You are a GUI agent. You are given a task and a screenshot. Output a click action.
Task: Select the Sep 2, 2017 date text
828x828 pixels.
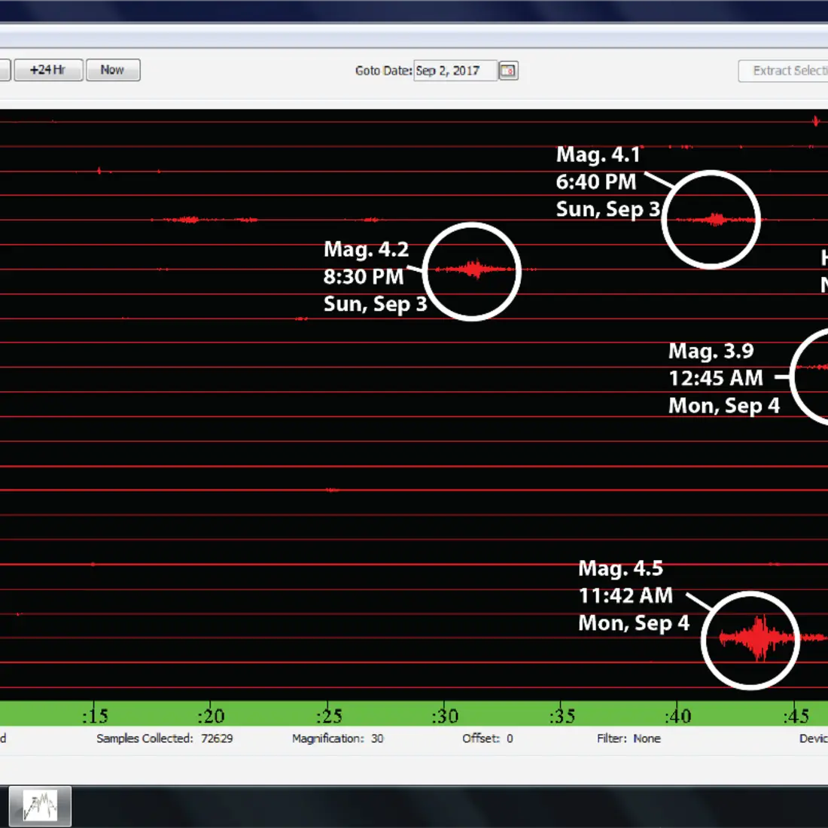click(455, 70)
